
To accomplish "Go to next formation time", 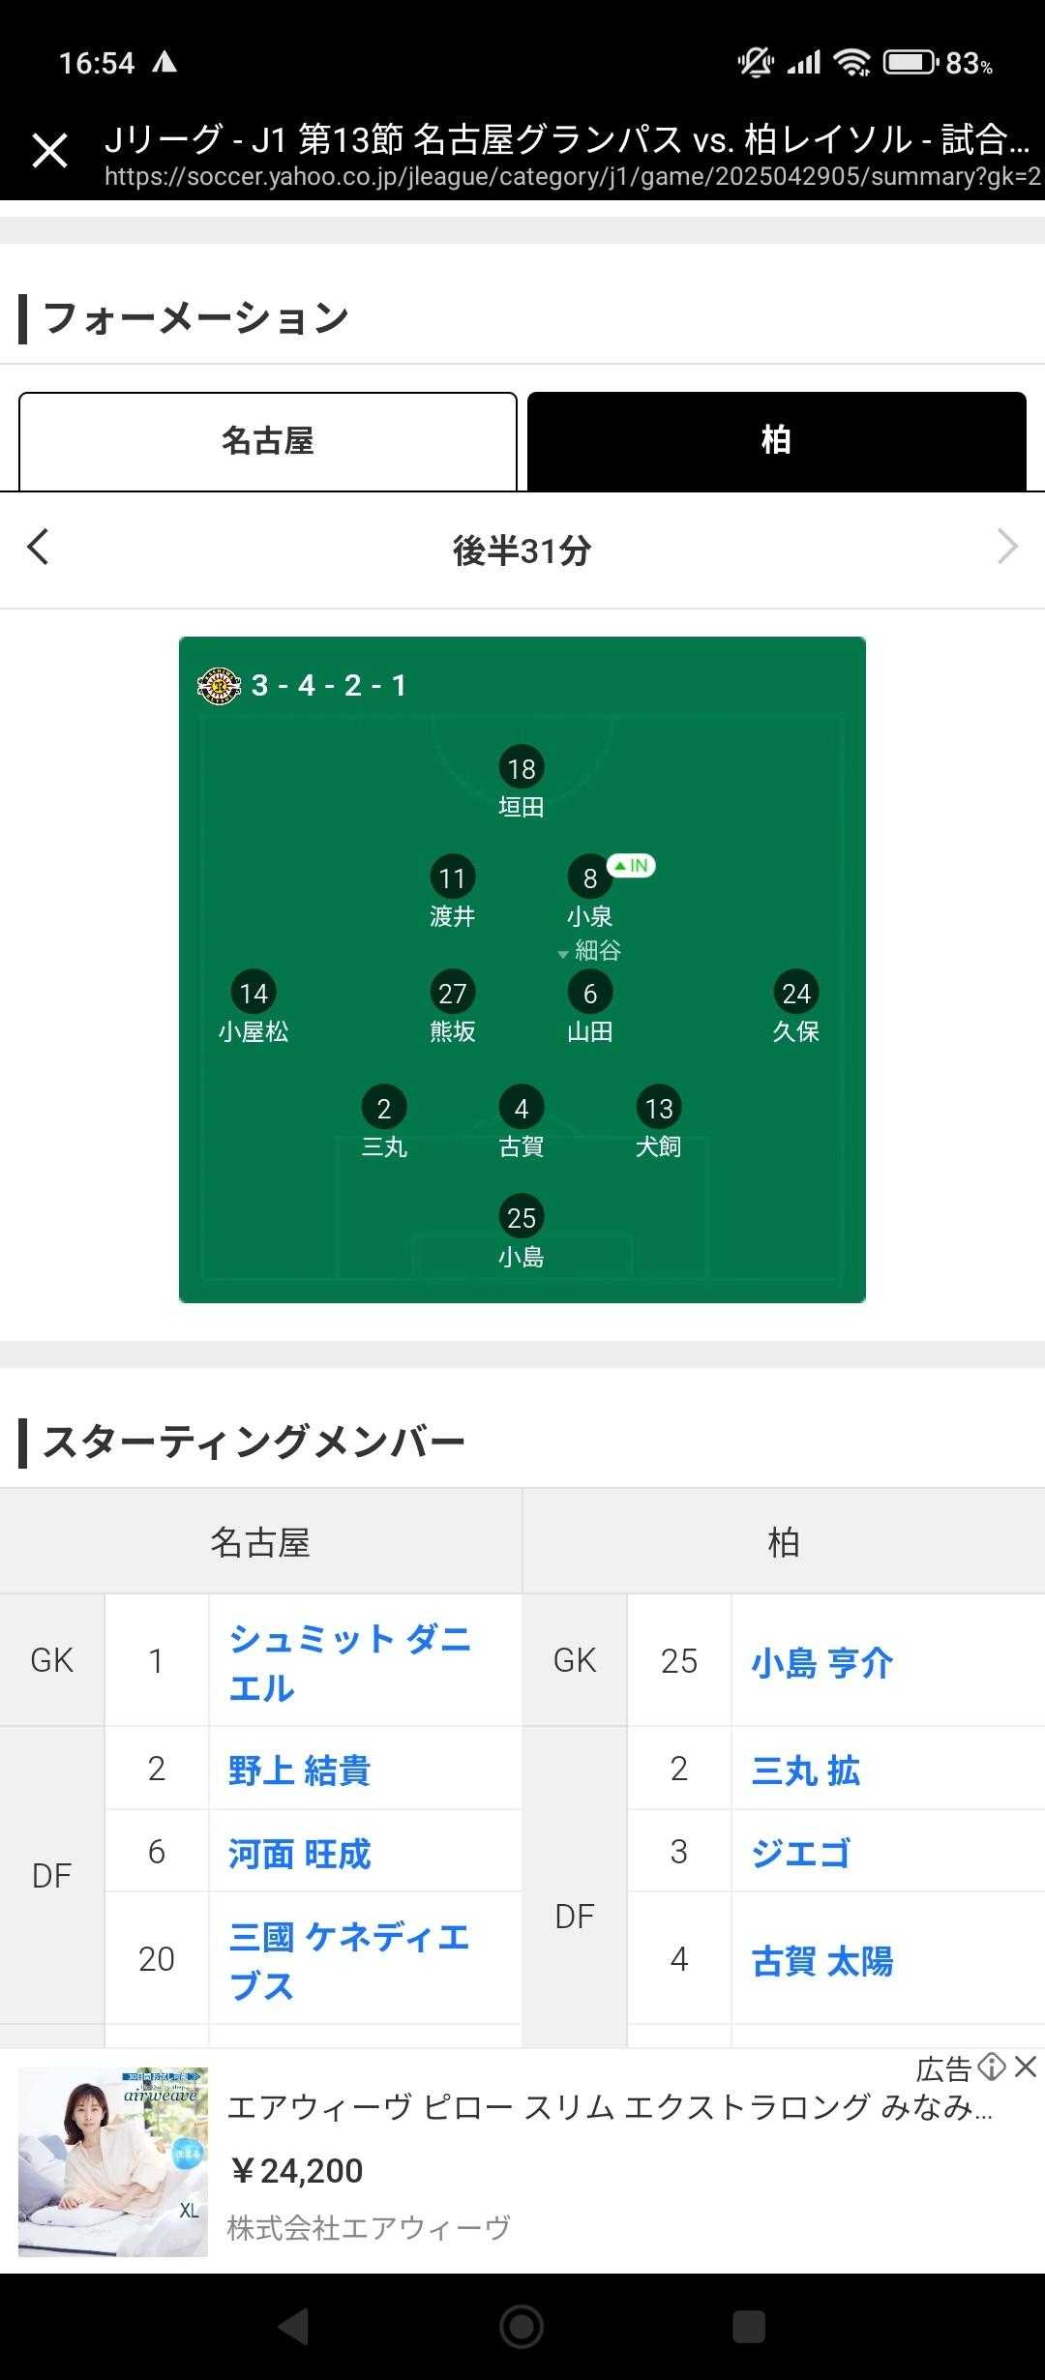I will tap(1007, 548).
